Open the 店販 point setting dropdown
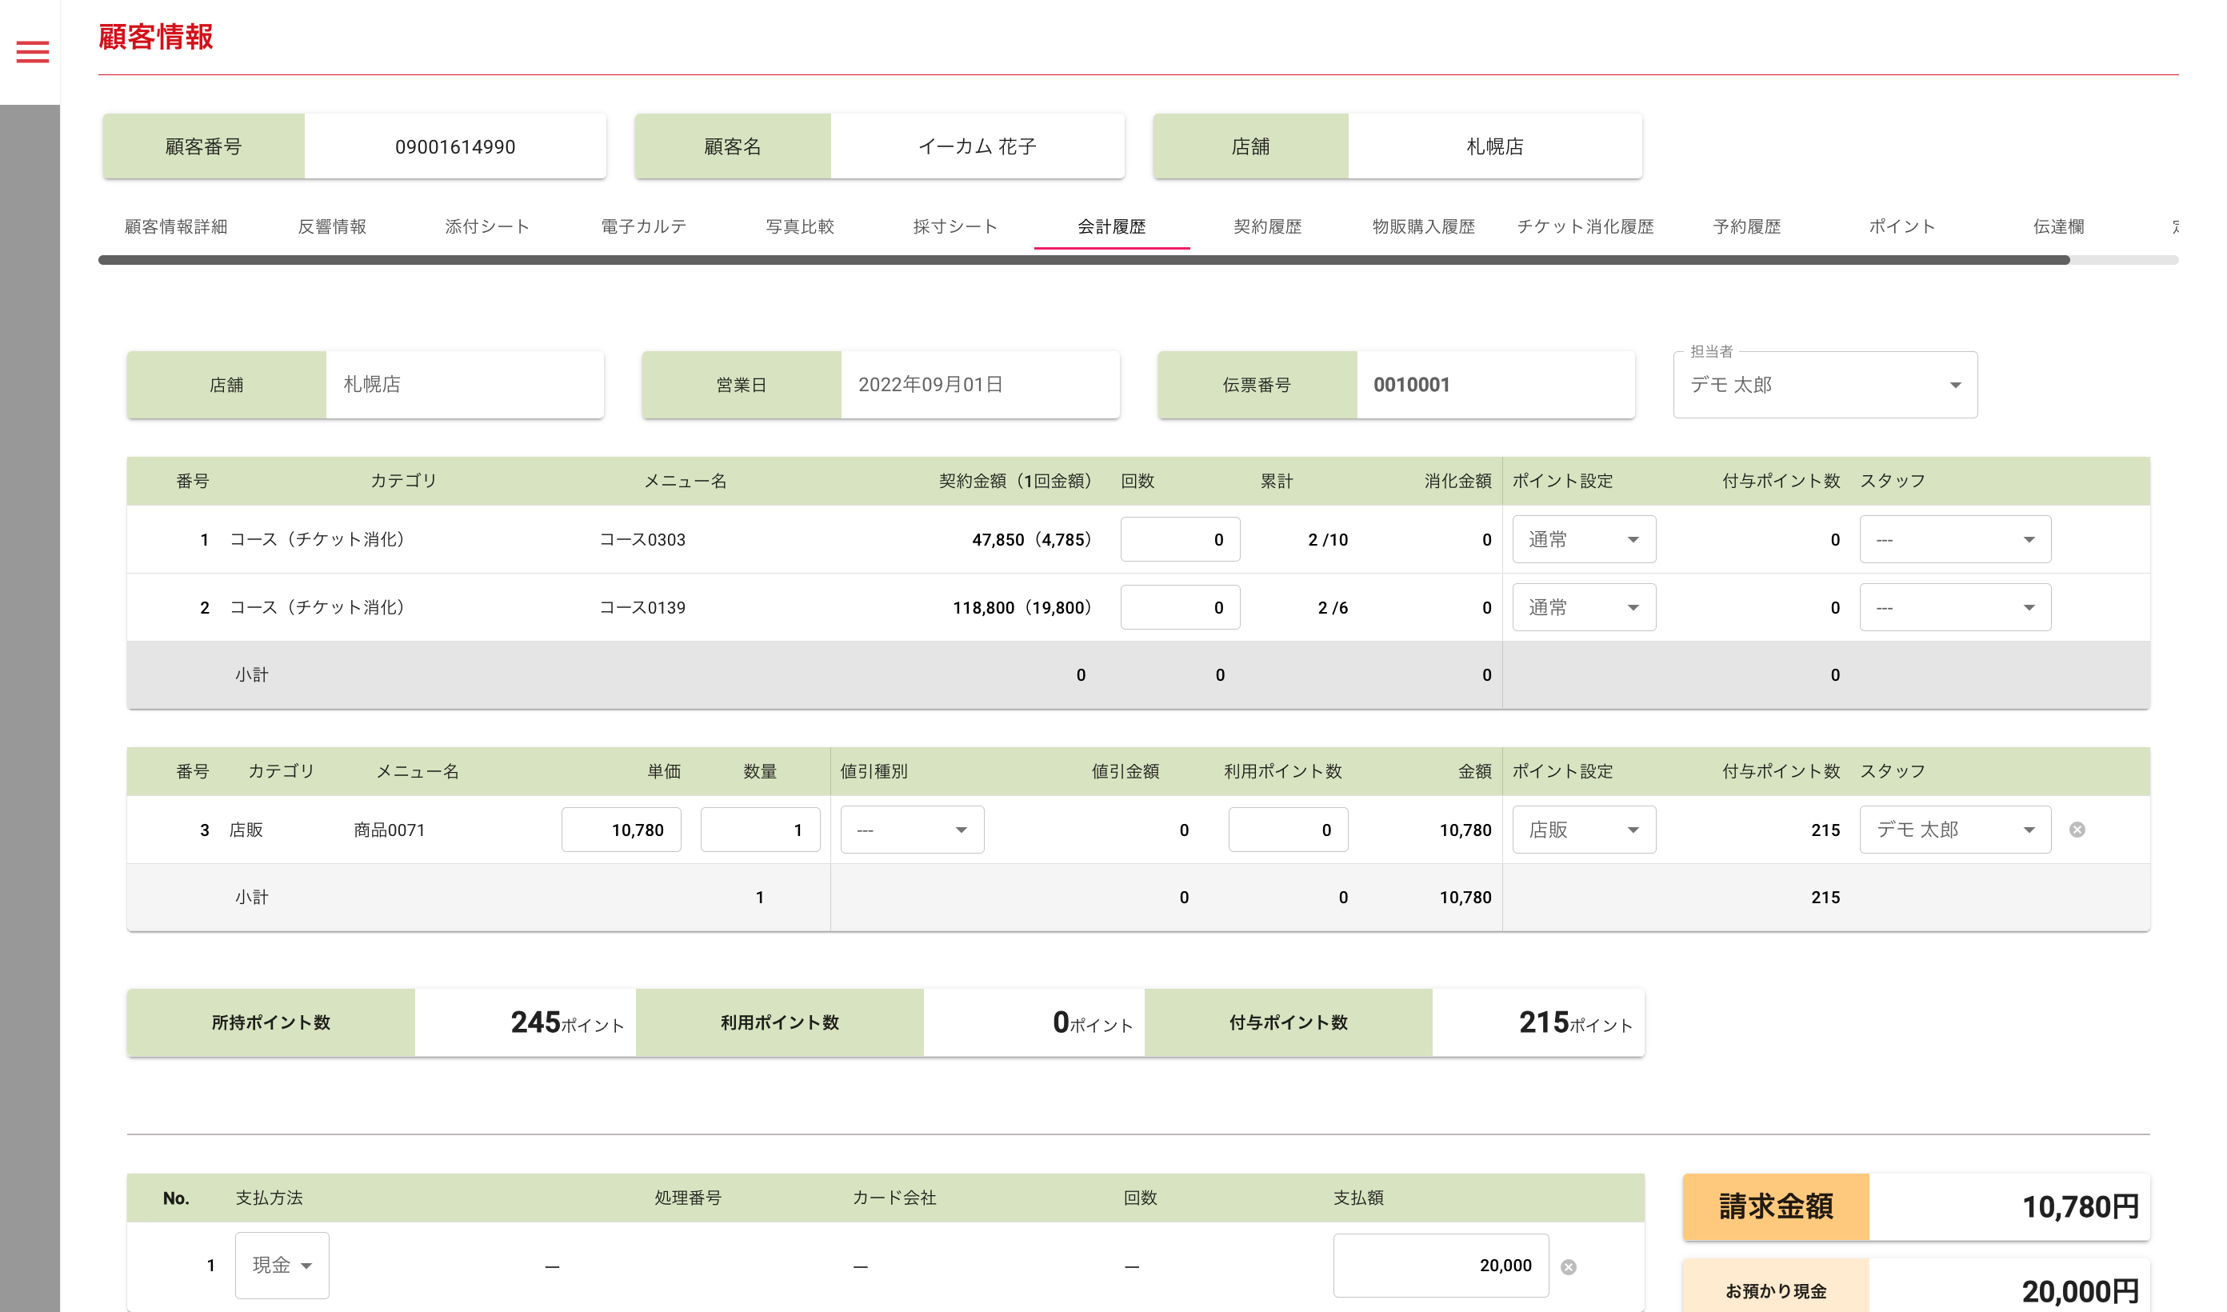 tap(1583, 830)
